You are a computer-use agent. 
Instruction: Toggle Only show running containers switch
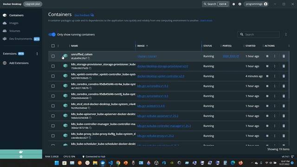[52, 34]
